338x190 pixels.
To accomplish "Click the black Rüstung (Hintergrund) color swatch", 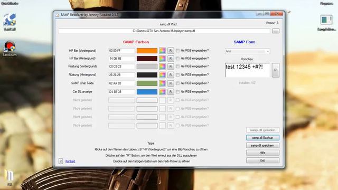I will 147,75.
